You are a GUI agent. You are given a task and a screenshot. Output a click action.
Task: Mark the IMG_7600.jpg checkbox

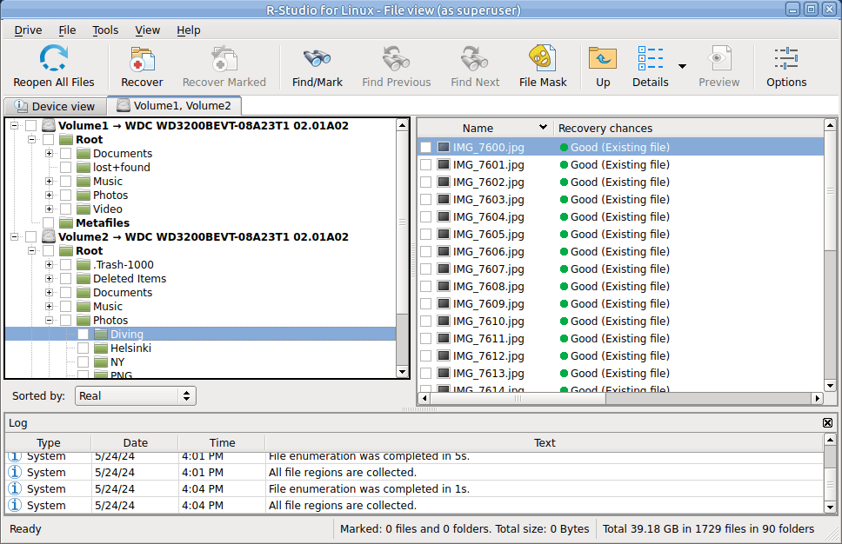tap(426, 147)
